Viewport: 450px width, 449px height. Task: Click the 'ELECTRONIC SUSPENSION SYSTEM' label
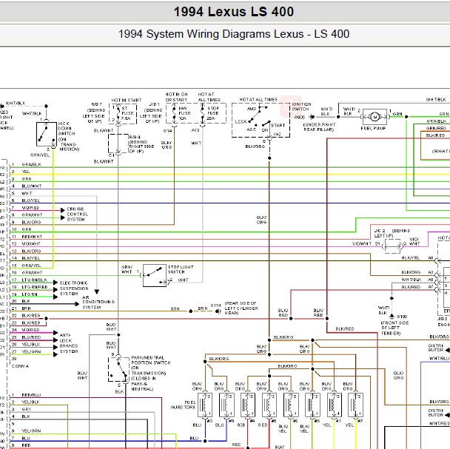[x=74, y=288]
